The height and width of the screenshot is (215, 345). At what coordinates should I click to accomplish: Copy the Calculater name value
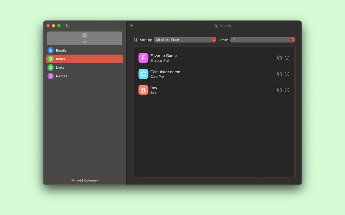point(279,74)
